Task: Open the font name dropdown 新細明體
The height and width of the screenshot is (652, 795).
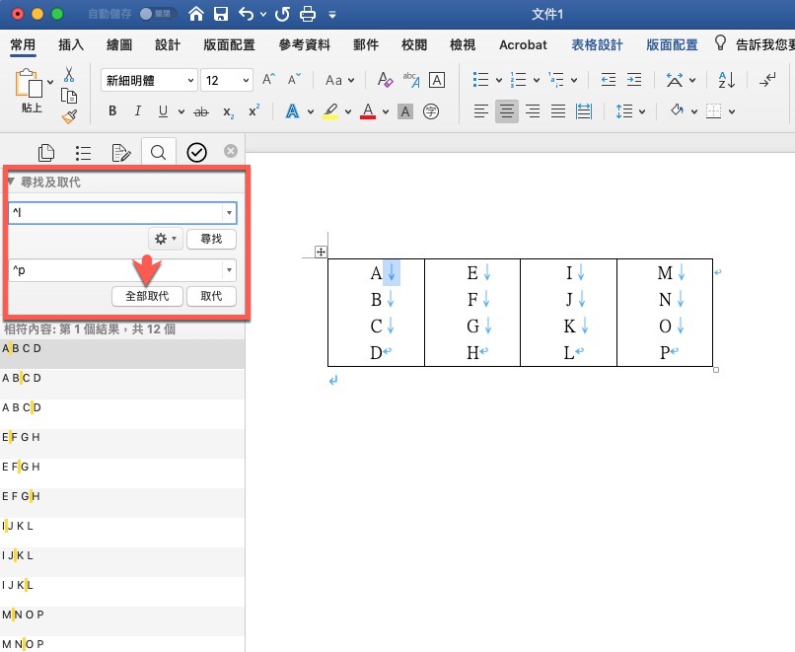Action: click(x=150, y=80)
